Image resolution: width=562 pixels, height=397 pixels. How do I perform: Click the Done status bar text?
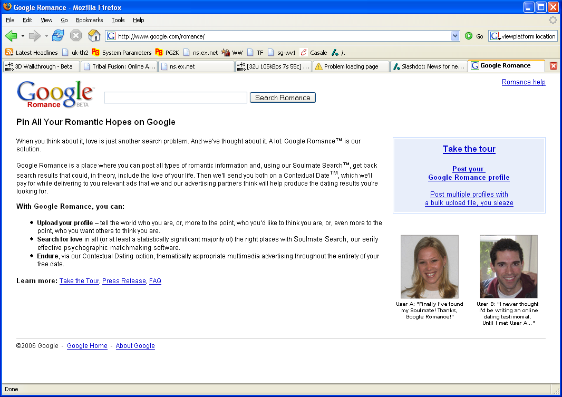pos(12,389)
